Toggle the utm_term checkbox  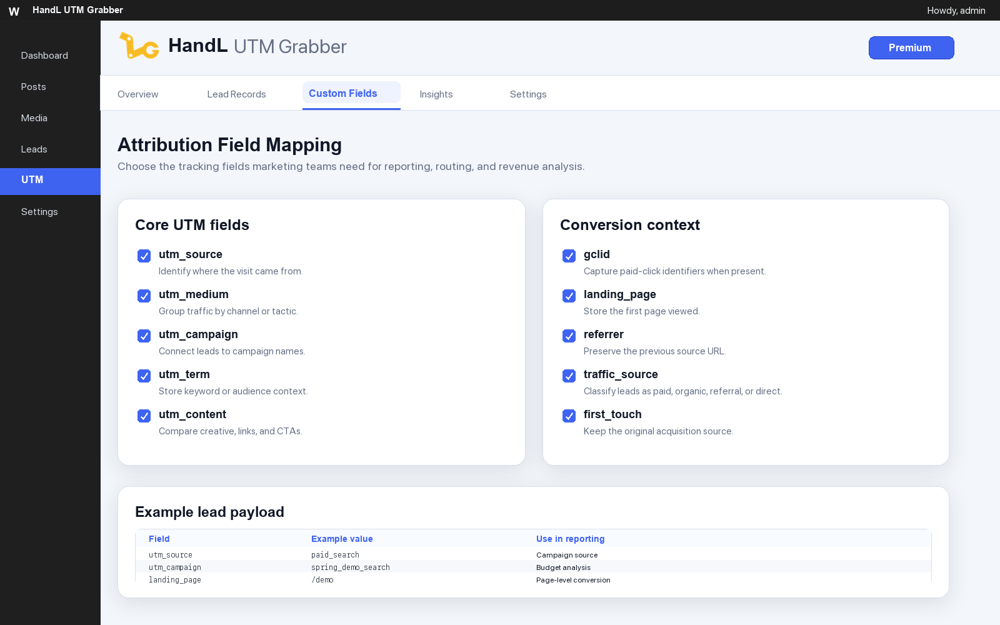point(144,376)
